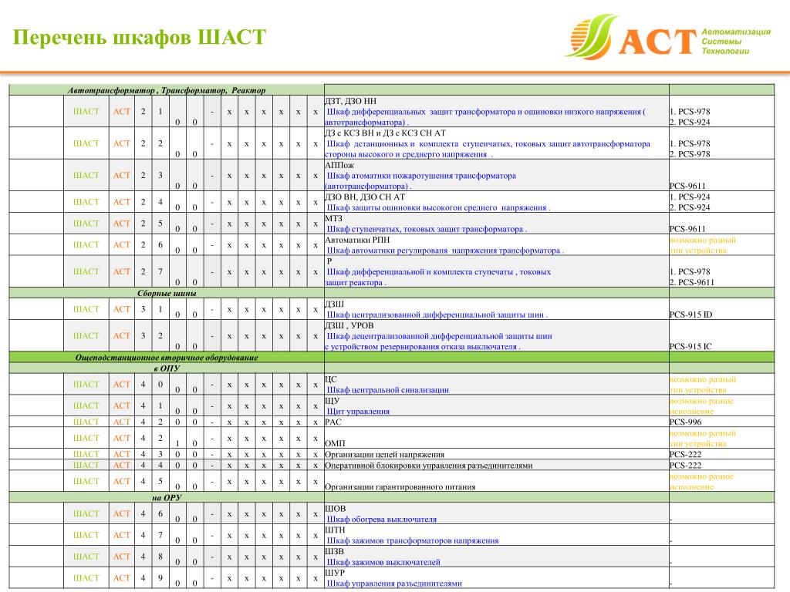Select 'Автотрансформатор, Трансформатор, Реактор' section header

click(x=167, y=91)
